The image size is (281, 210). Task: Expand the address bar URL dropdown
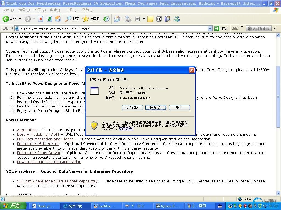[210, 28]
